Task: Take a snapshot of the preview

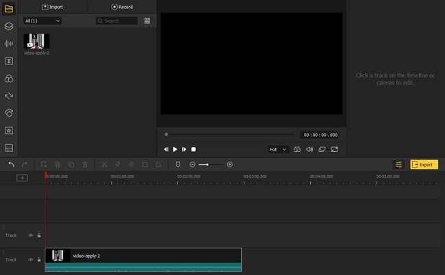Action: click(297, 149)
